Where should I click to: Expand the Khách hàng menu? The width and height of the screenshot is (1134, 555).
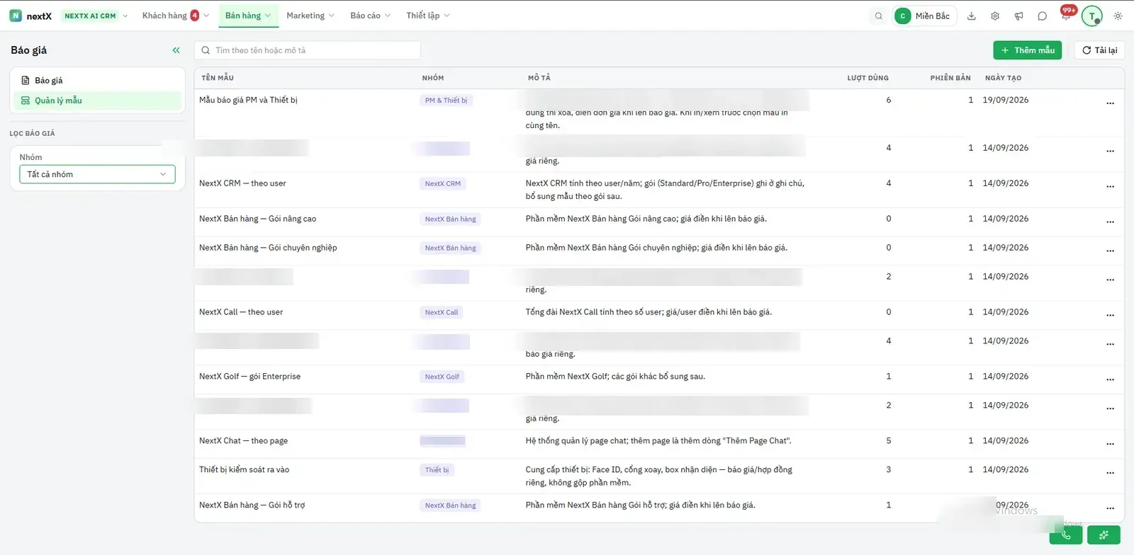pyautogui.click(x=175, y=16)
